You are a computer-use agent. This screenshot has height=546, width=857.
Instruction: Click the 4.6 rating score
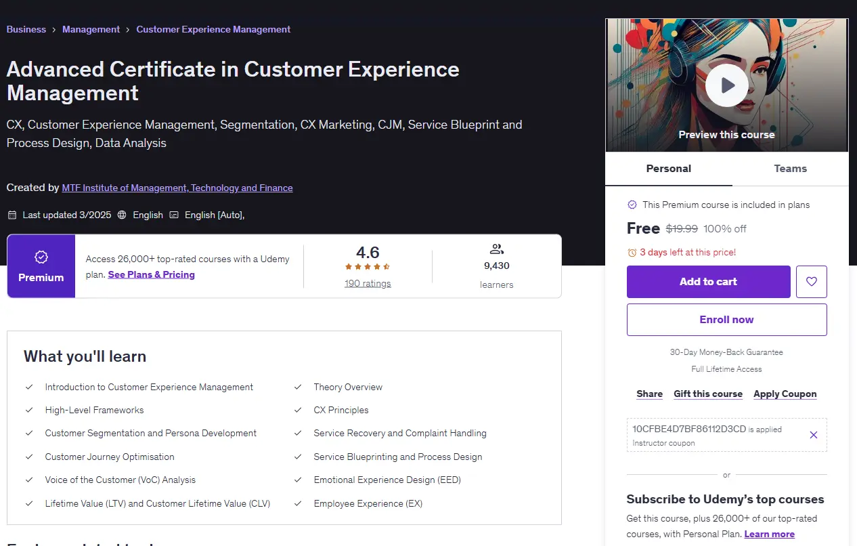(x=368, y=253)
